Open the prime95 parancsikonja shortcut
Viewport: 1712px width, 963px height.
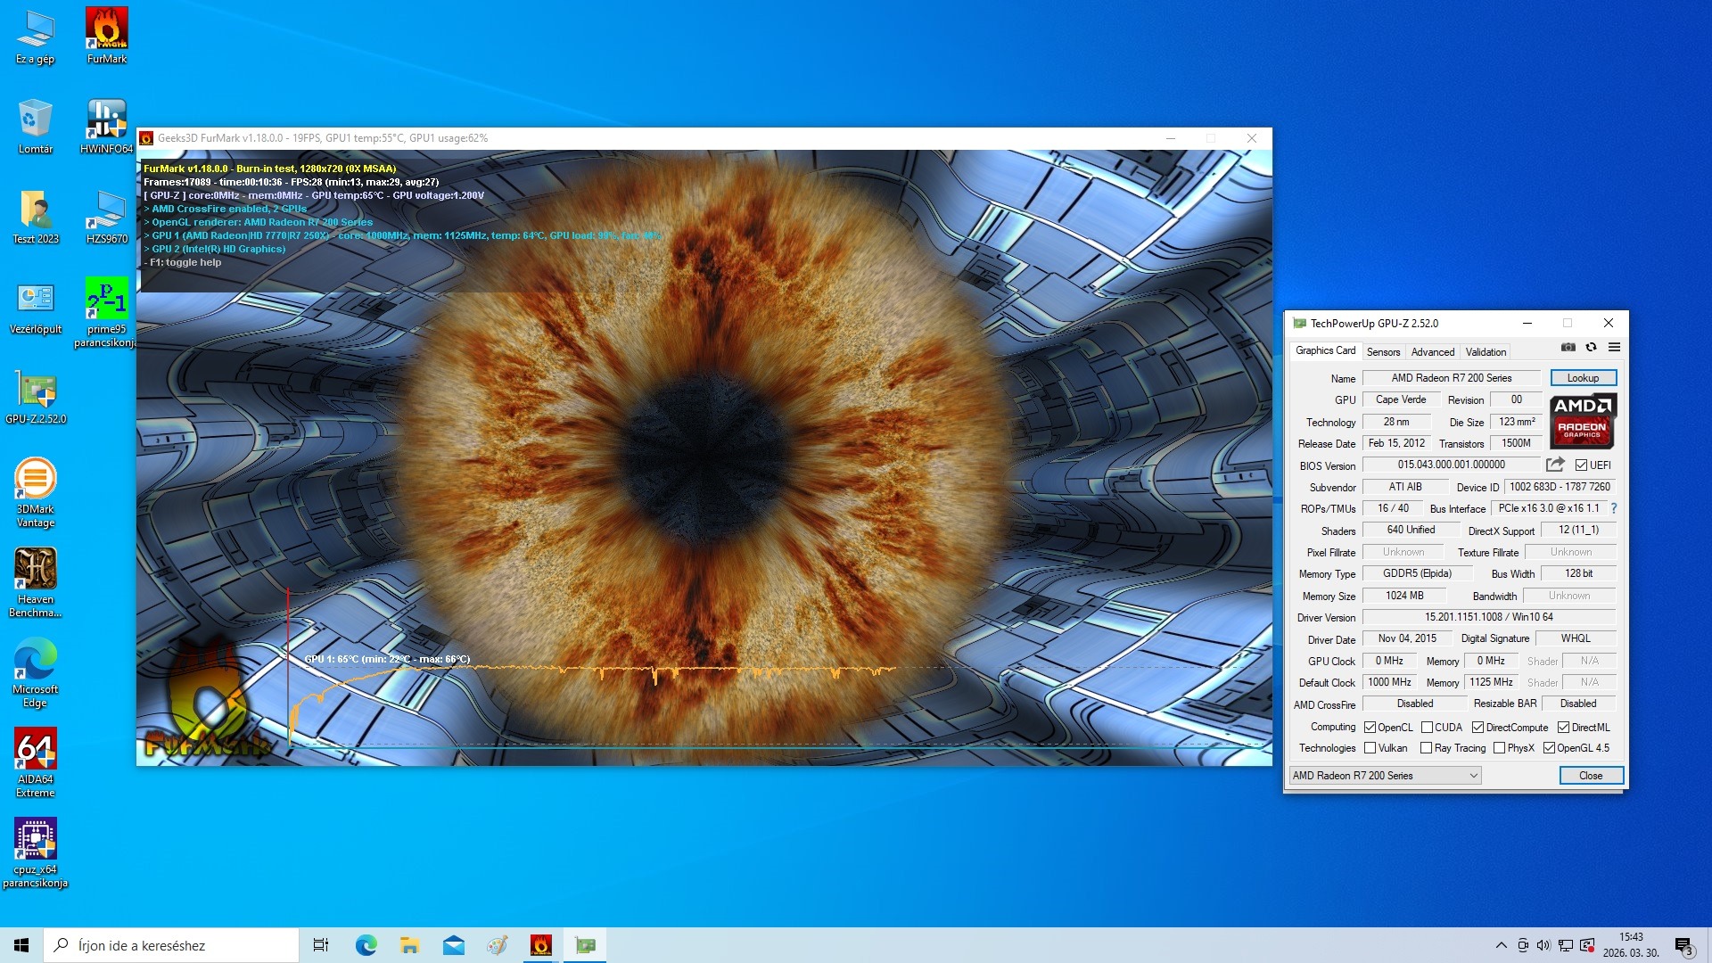coord(106,312)
